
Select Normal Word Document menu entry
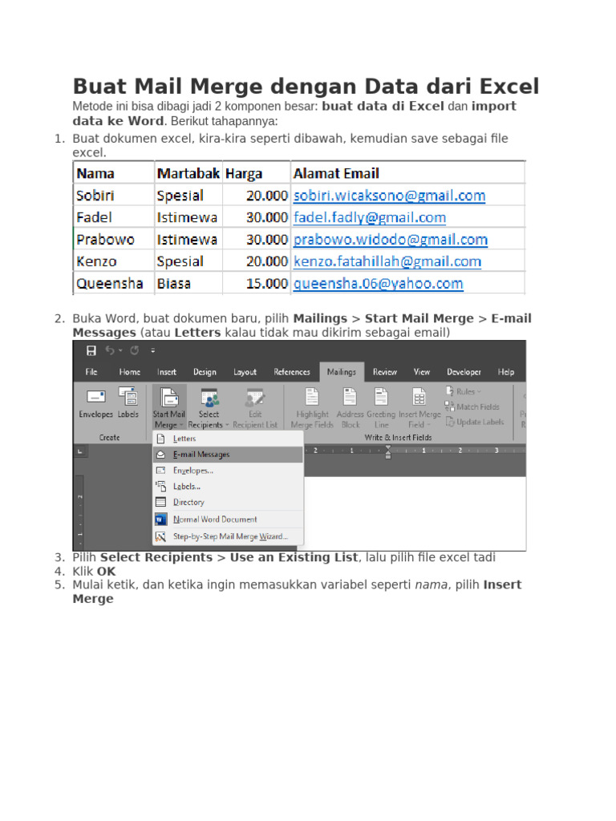pos(228,520)
